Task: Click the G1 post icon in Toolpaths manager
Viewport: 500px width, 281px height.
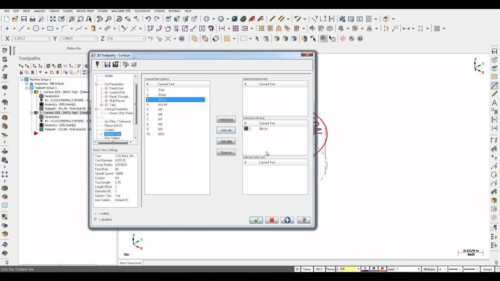Action: coord(65,66)
